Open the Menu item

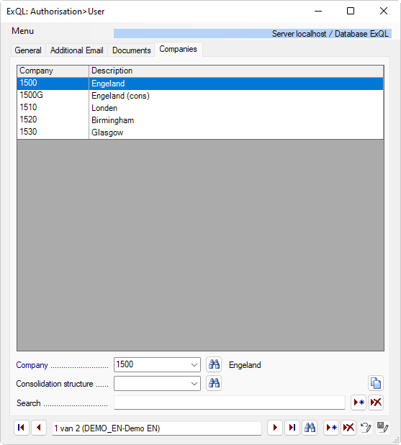click(x=23, y=31)
